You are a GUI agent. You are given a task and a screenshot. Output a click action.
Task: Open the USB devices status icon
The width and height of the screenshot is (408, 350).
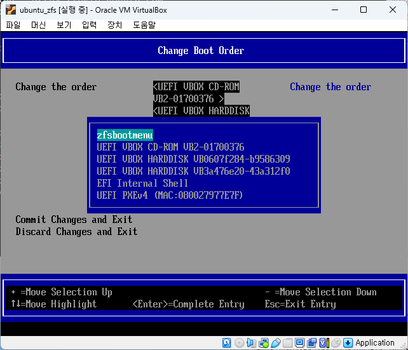275,343
